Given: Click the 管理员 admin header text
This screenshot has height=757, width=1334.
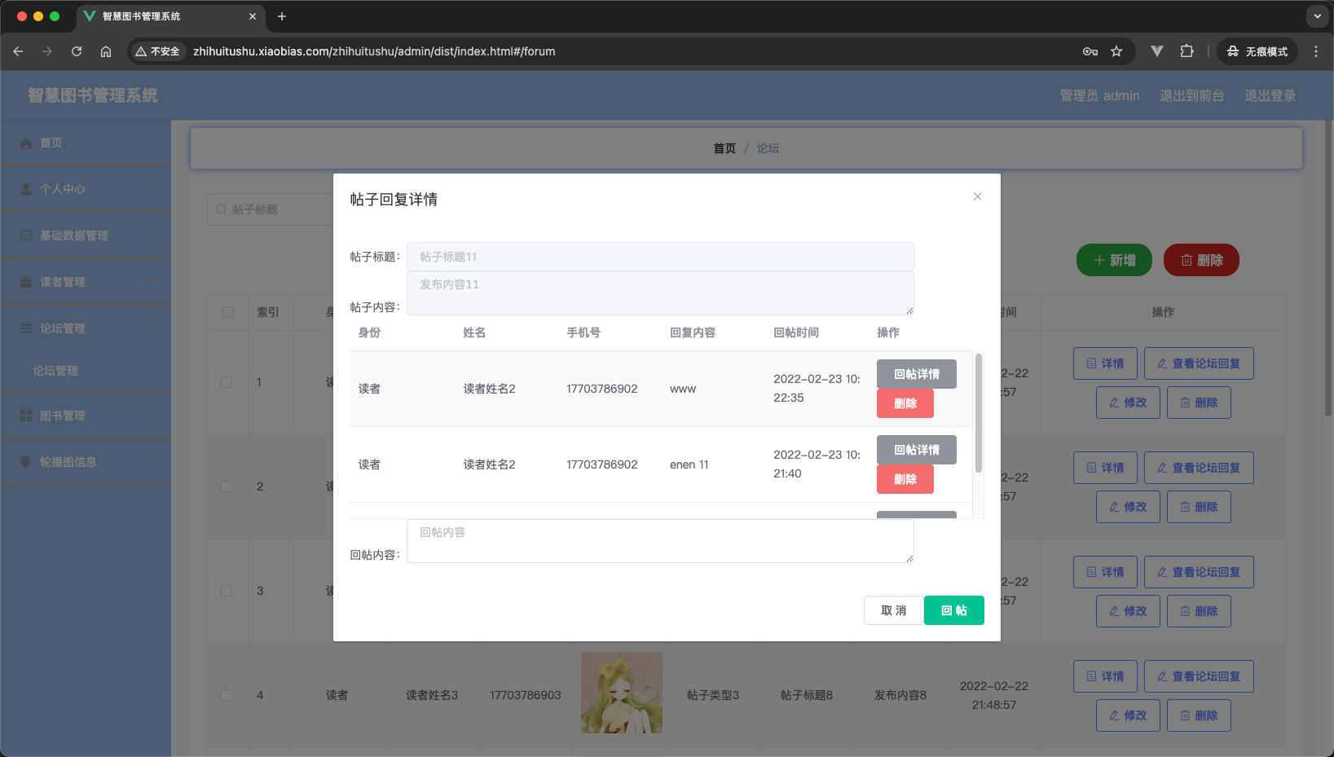Looking at the screenshot, I should [1099, 95].
